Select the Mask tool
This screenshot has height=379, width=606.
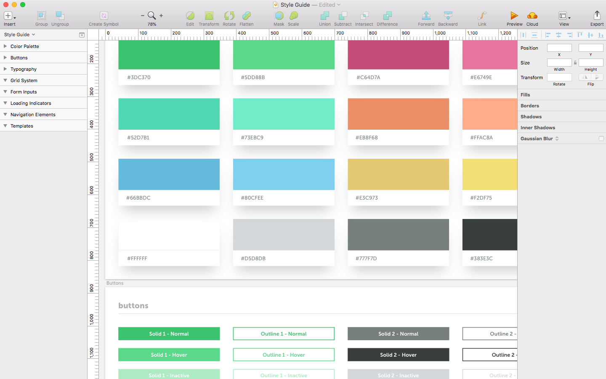pos(279,16)
